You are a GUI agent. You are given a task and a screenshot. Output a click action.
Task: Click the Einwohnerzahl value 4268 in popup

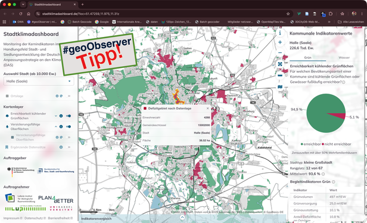(x=207, y=117)
